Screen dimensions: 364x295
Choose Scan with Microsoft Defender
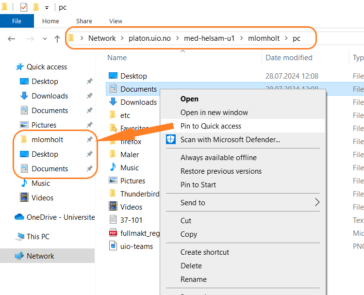[x=230, y=139]
